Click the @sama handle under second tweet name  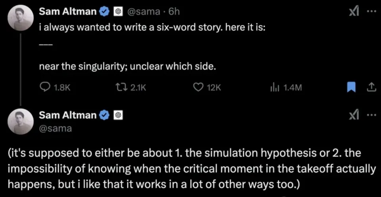[55, 128]
